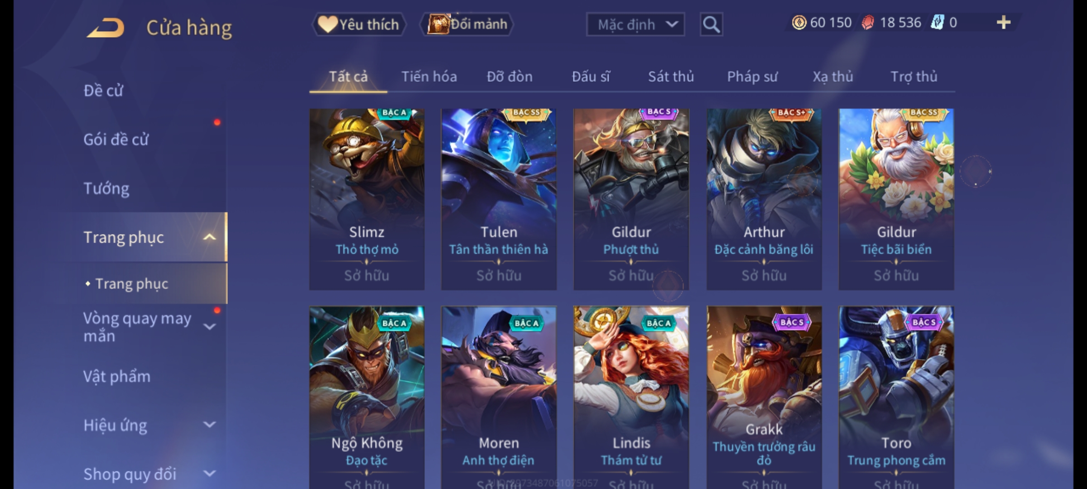
Task: Open the search magnifier icon
Action: coord(711,24)
